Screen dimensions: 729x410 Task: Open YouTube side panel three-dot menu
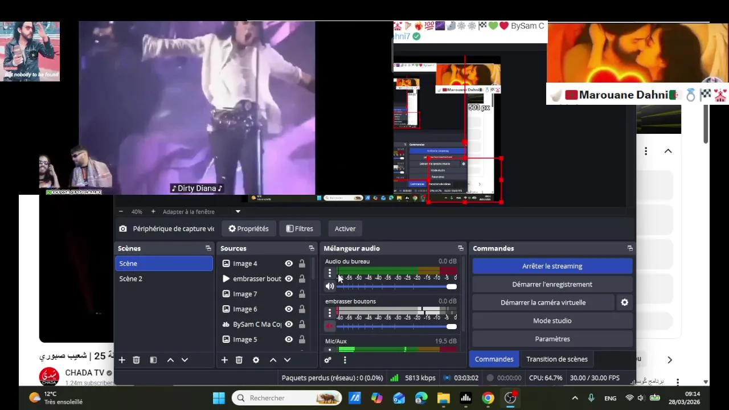point(646,151)
